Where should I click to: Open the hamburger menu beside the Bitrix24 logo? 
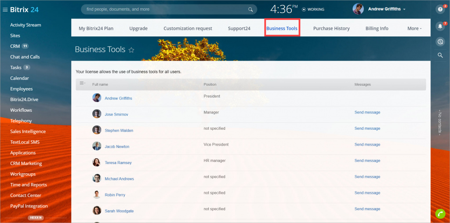click(5, 10)
